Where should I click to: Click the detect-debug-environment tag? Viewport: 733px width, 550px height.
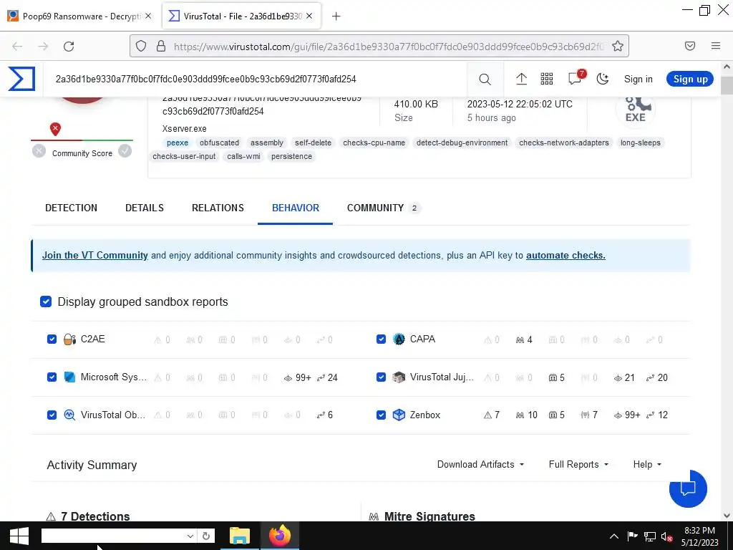pyautogui.click(x=462, y=143)
